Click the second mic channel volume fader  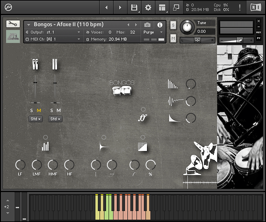pos(55,83)
